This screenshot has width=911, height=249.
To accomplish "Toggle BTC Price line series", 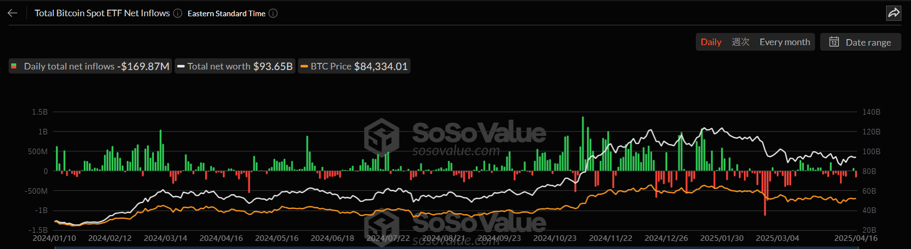I will coord(354,66).
